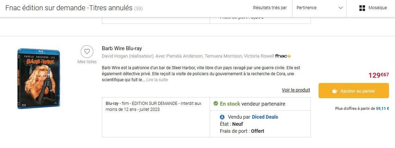
Task: Open Barb Wire Blu-ray title link
Action: pos(122,48)
